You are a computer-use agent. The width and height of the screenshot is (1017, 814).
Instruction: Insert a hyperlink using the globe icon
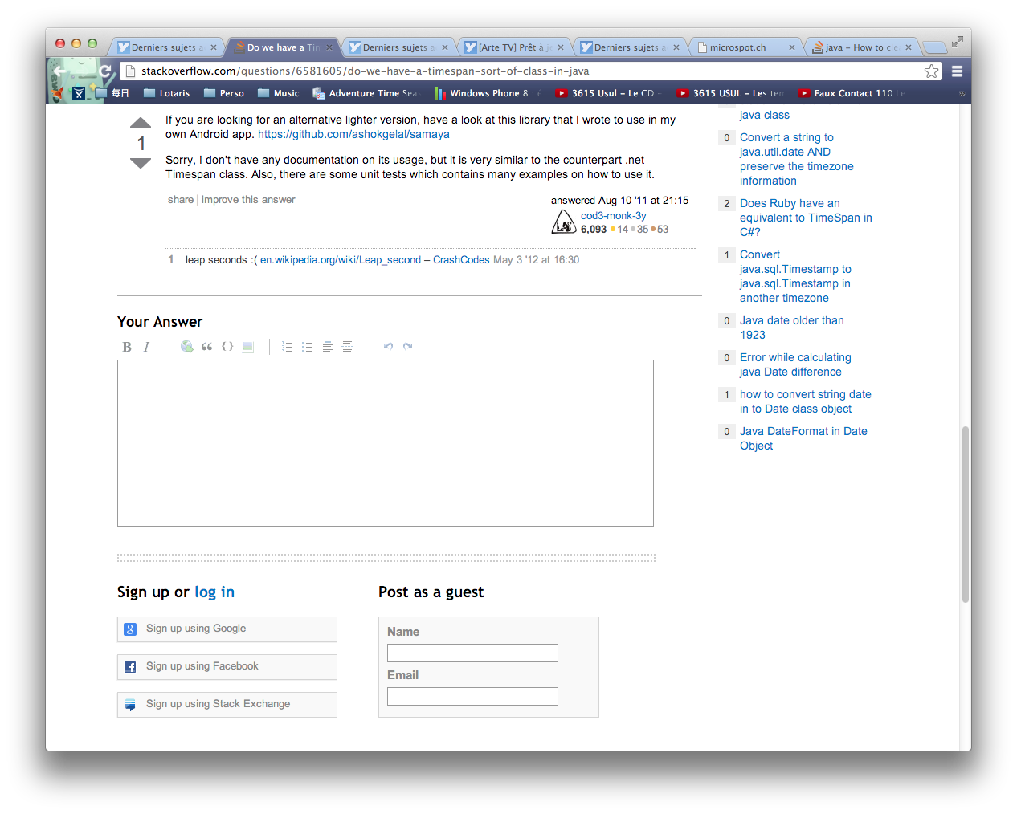(x=186, y=347)
